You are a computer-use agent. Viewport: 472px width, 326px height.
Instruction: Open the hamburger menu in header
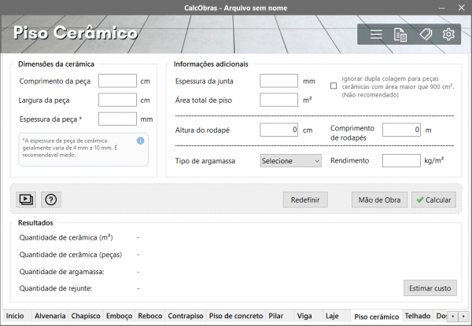376,35
